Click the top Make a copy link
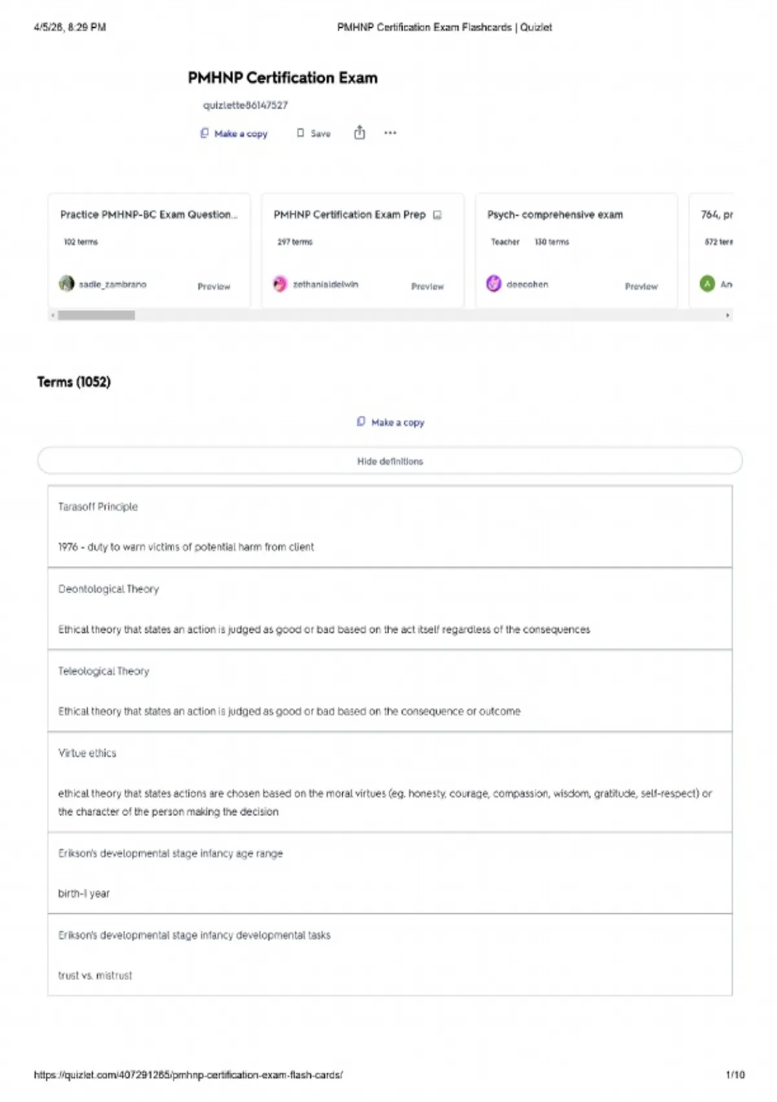Screen dimensions: 777x1102 click(234, 134)
